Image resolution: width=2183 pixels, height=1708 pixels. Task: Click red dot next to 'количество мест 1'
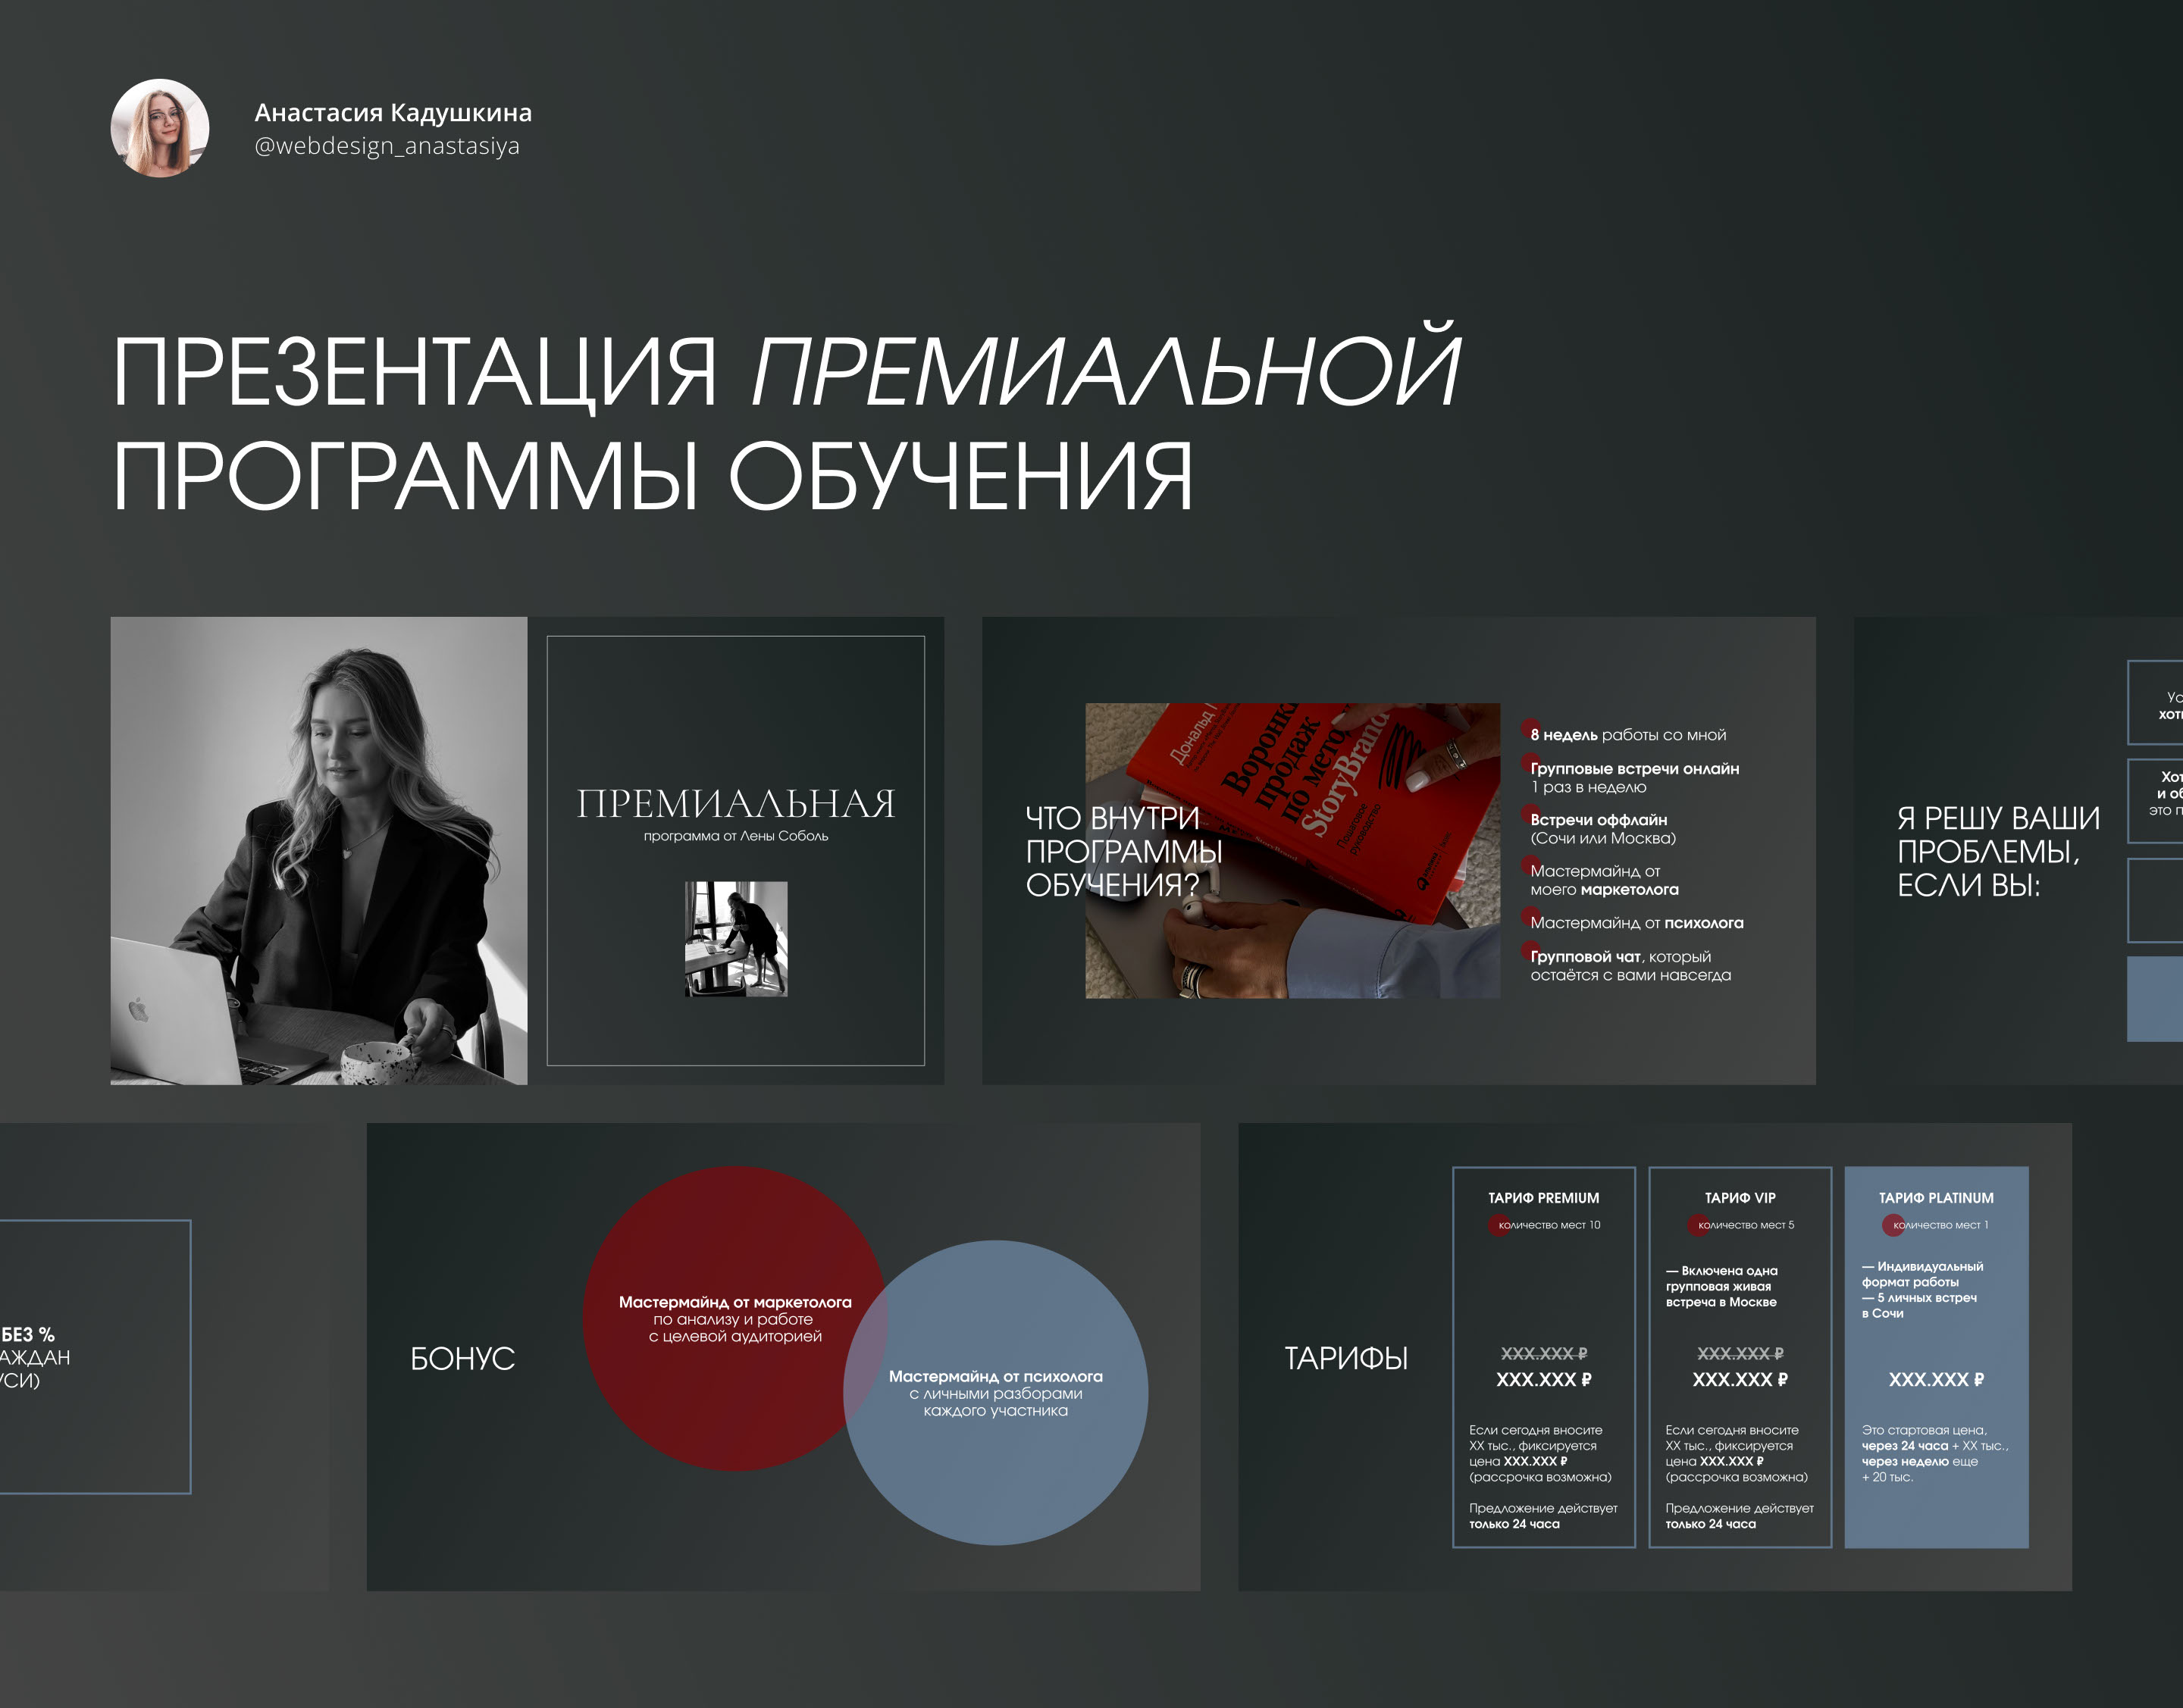coord(1893,1225)
